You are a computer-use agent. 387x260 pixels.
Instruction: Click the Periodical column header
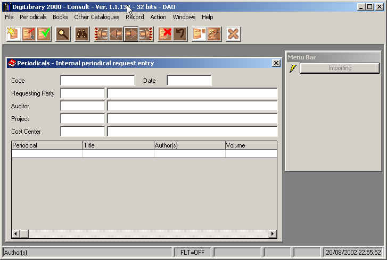47,145
